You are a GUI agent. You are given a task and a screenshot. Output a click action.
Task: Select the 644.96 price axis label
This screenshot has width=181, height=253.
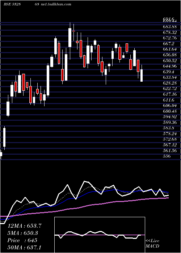click(x=169, y=66)
